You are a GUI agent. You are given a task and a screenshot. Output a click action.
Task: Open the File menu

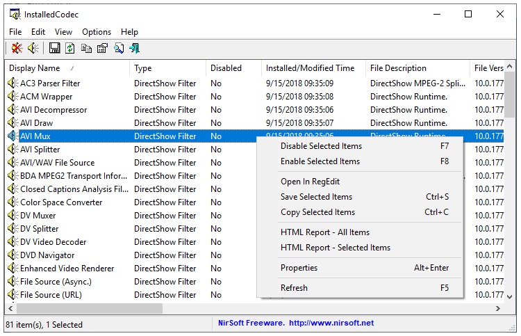(15, 32)
